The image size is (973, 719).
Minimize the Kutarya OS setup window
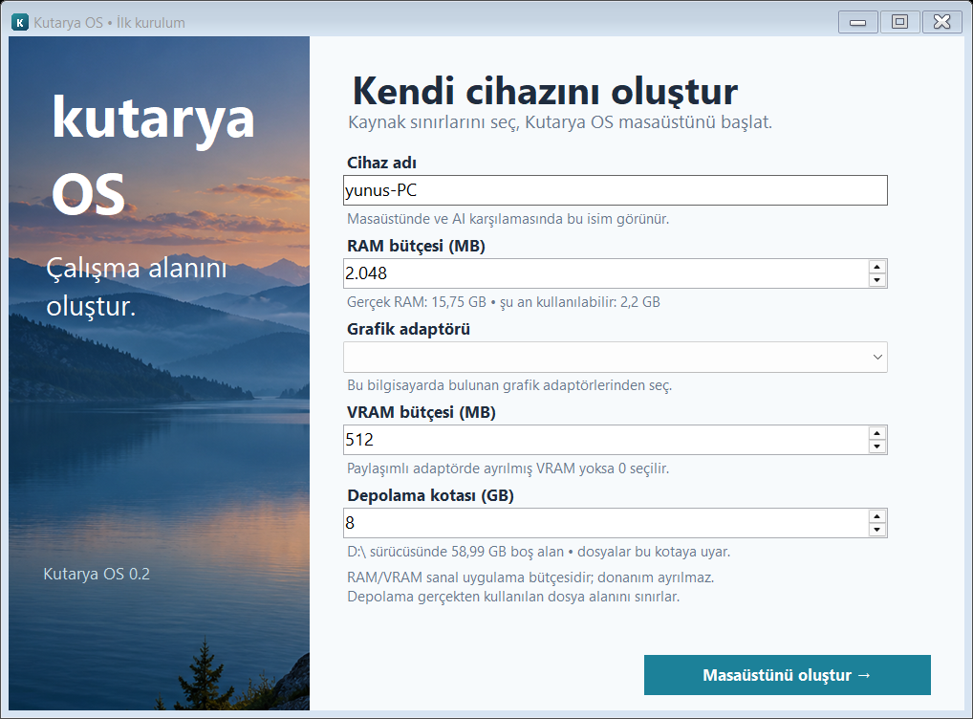tap(857, 22)
